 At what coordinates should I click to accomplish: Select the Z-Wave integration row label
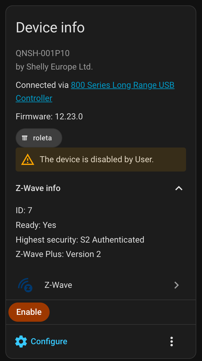(58, 285)
